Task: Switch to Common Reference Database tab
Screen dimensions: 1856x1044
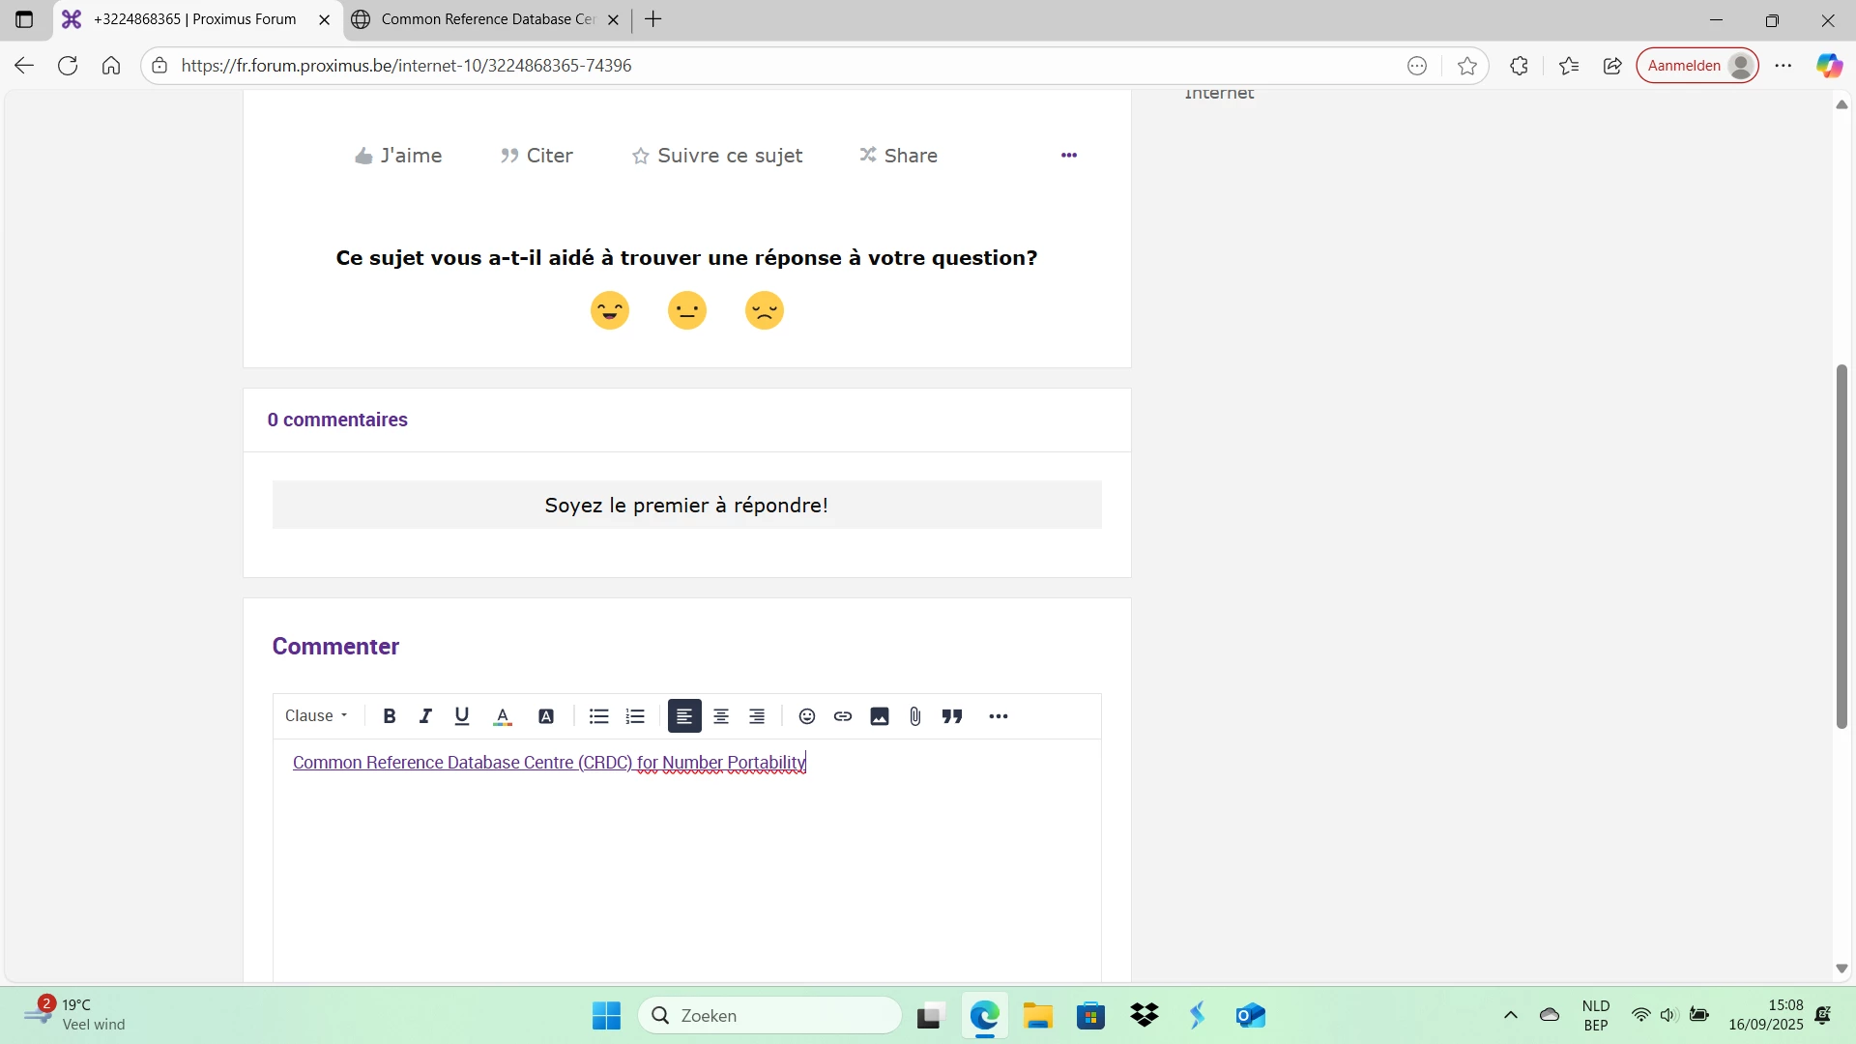Action: 483,19
